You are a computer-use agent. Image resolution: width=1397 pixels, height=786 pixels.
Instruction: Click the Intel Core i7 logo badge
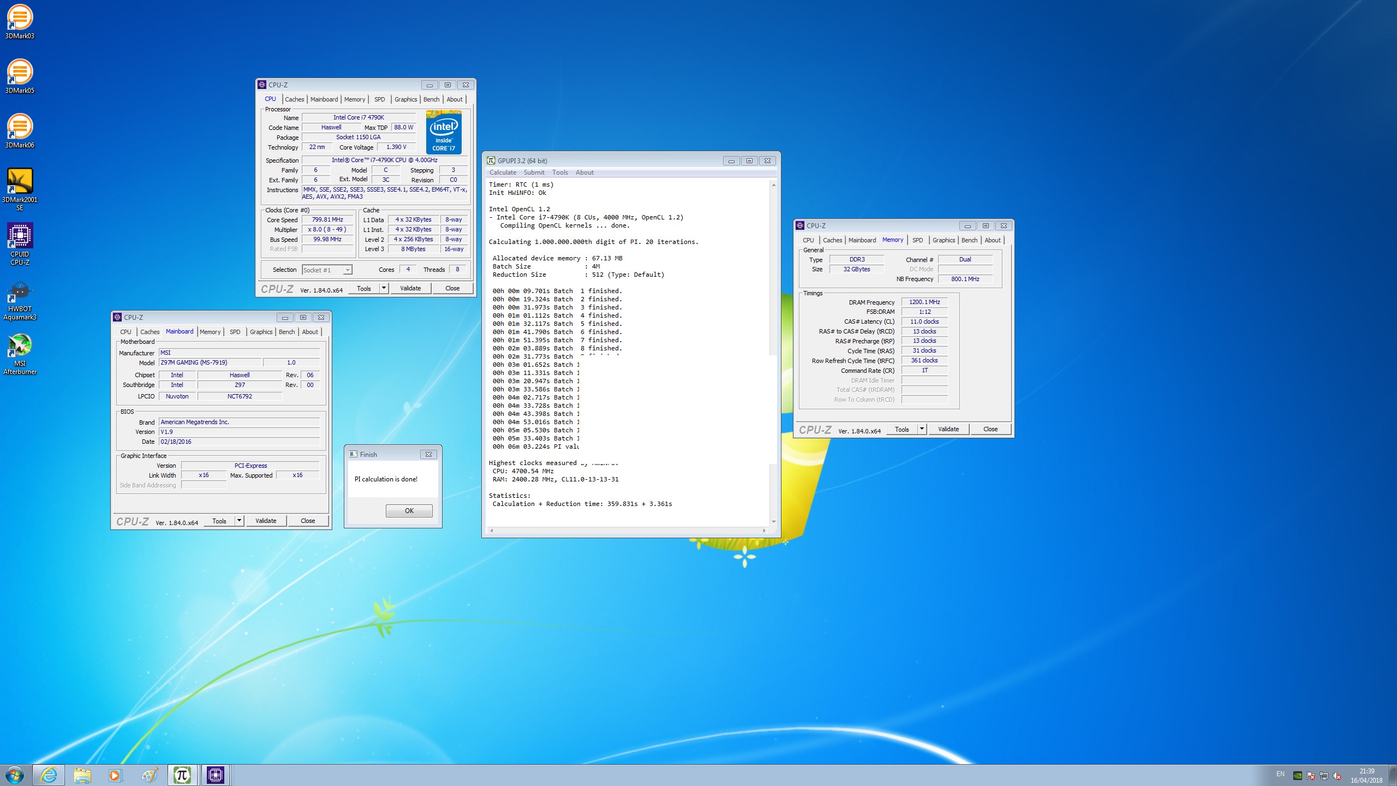coord(444,132)
